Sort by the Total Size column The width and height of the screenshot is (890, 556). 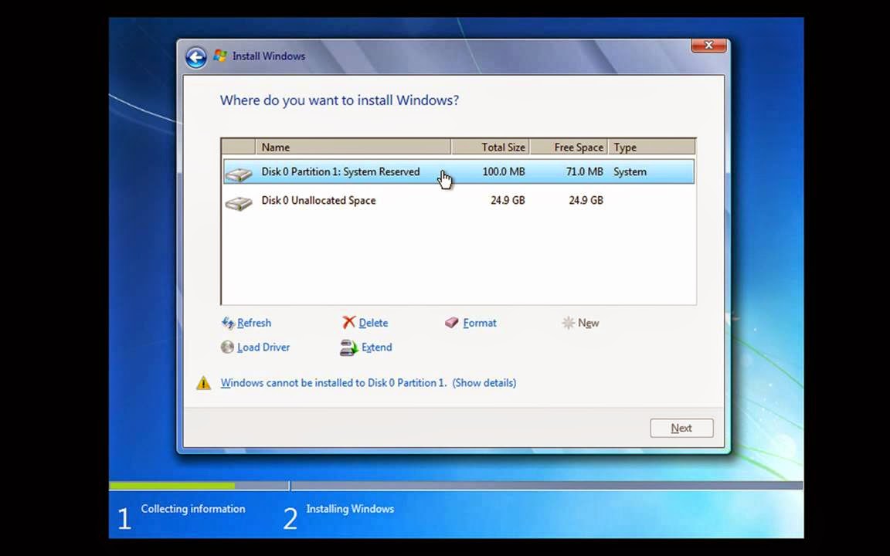click(503, 147)
